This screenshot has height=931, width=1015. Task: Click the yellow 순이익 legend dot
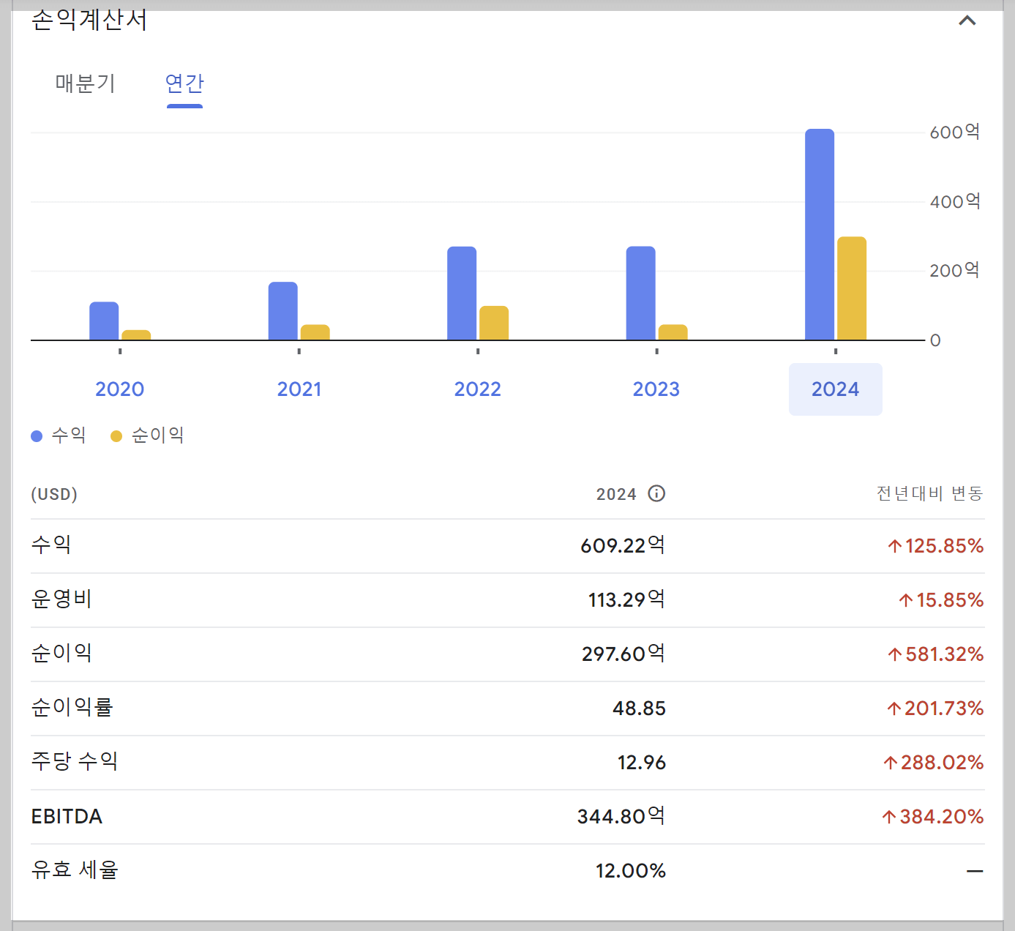click(116, 435)
